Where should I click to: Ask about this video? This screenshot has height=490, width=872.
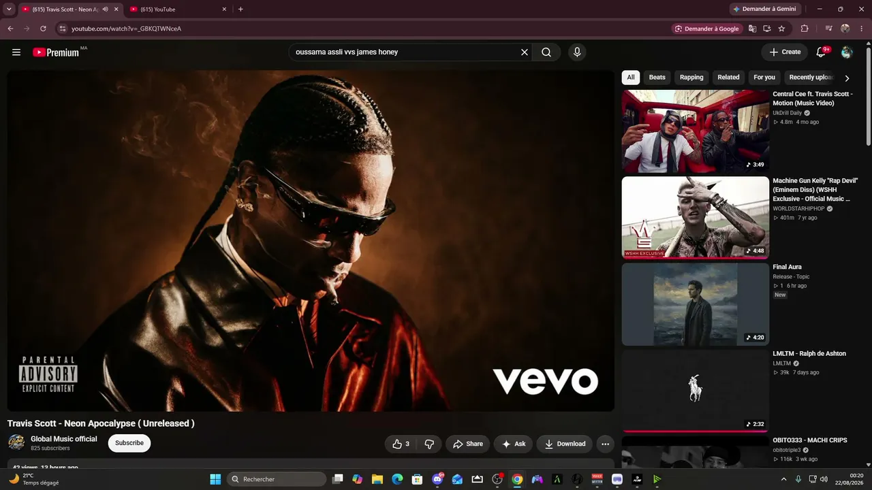pyautogui.click(x=513, y=444)
